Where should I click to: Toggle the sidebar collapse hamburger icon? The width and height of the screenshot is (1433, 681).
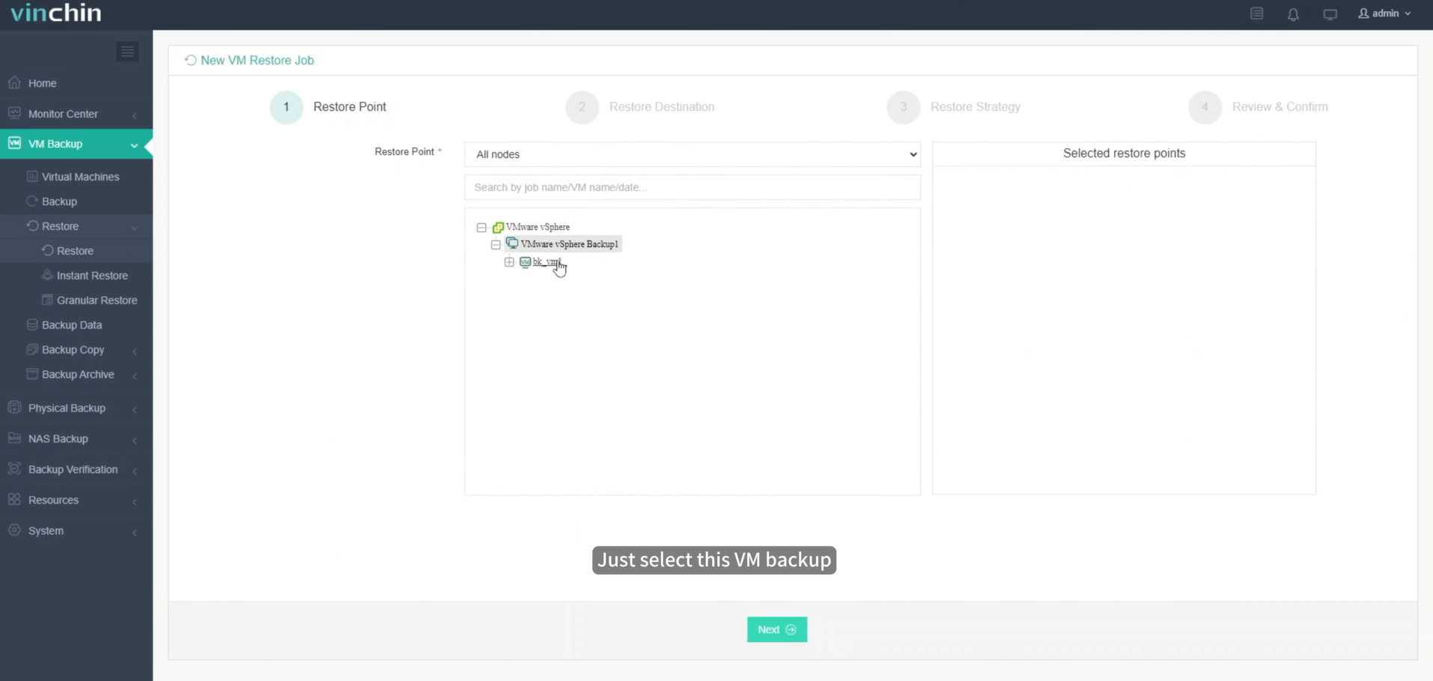click(x=127, y=51)
